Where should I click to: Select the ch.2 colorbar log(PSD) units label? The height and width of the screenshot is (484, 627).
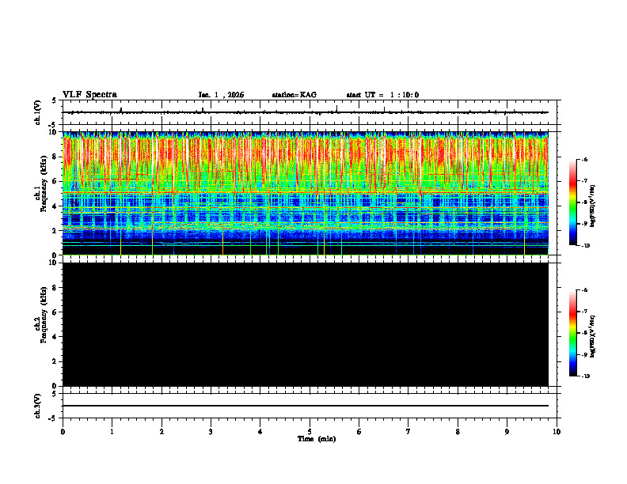(x=593, y=337)
